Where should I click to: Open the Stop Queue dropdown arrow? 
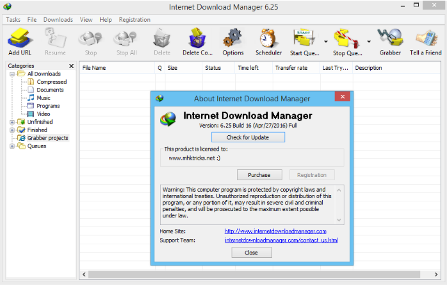coord(369,42)
